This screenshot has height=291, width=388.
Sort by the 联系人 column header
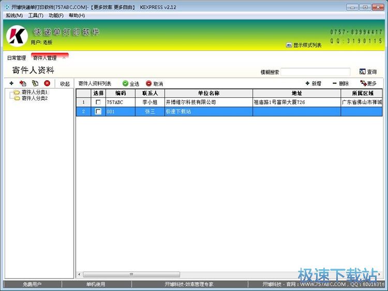tap(150, 93)
